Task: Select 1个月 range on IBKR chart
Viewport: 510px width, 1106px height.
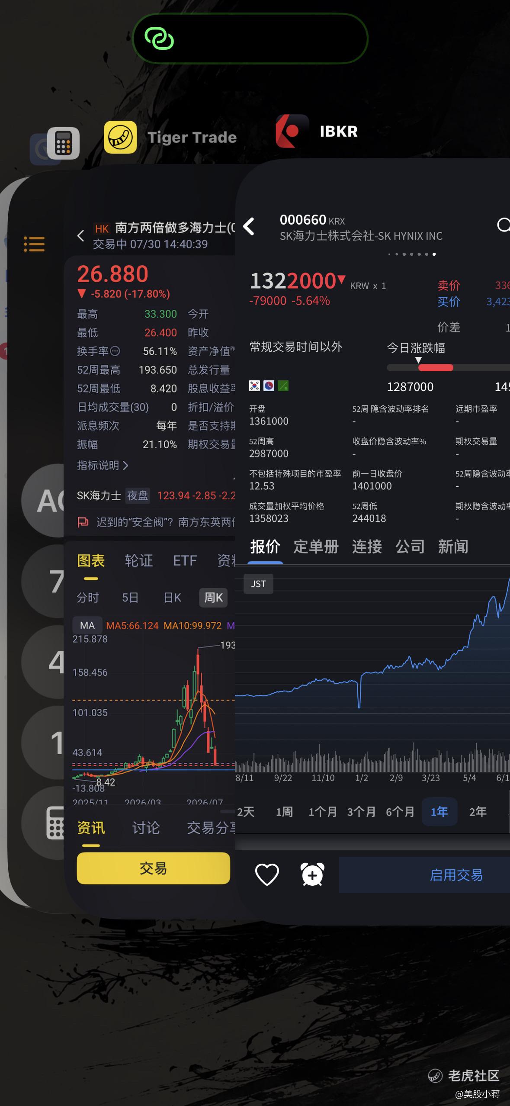Action: (x=323, y=811)
